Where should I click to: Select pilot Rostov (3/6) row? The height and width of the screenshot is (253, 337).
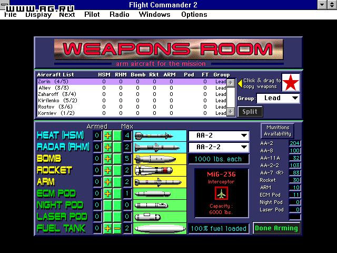click(x=132, y=106)
